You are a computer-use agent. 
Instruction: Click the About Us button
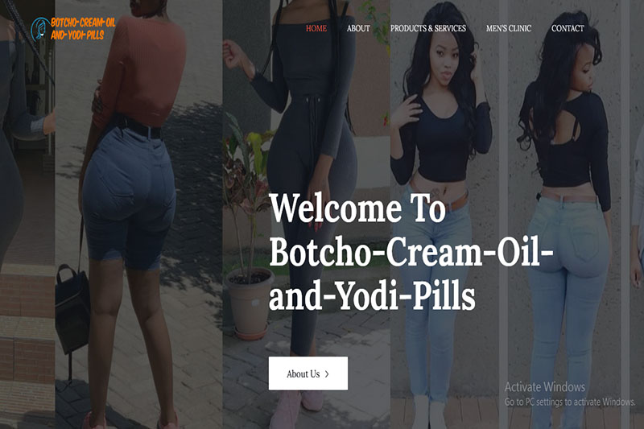(x=308, y=373)
